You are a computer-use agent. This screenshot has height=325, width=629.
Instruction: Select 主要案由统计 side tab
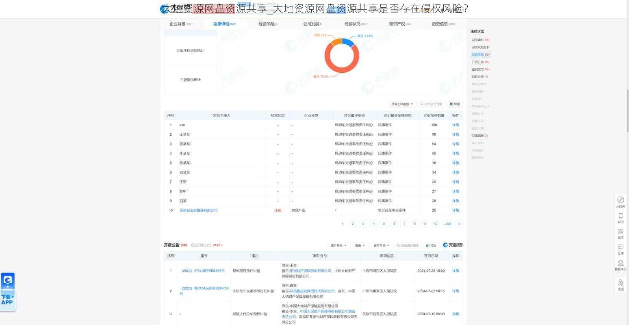click(190, 80)
